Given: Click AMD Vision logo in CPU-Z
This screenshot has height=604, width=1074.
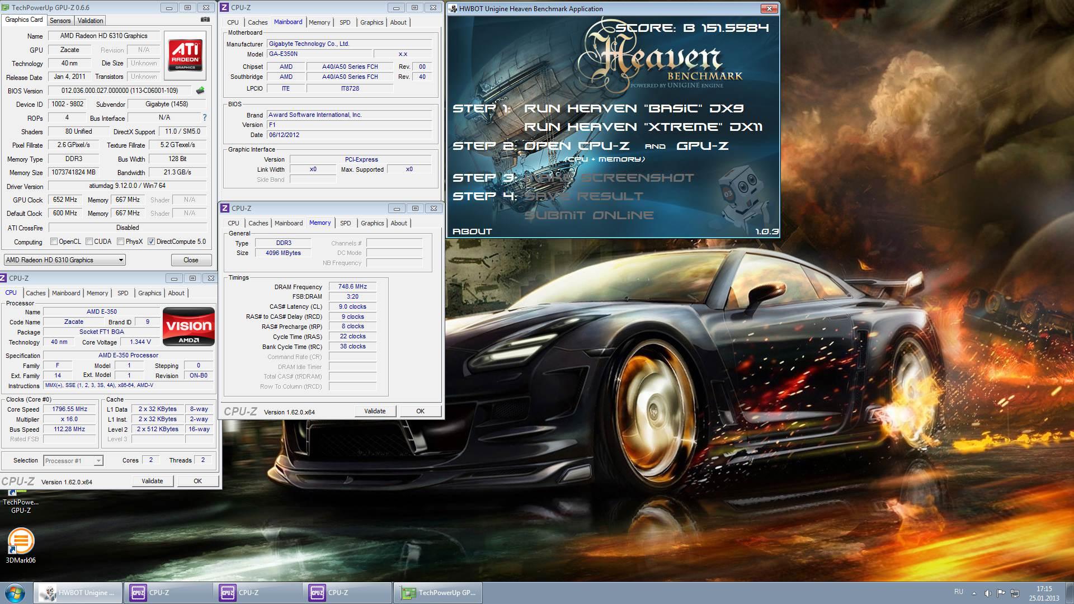Looking at the screenshot, I should click(189, 327).
